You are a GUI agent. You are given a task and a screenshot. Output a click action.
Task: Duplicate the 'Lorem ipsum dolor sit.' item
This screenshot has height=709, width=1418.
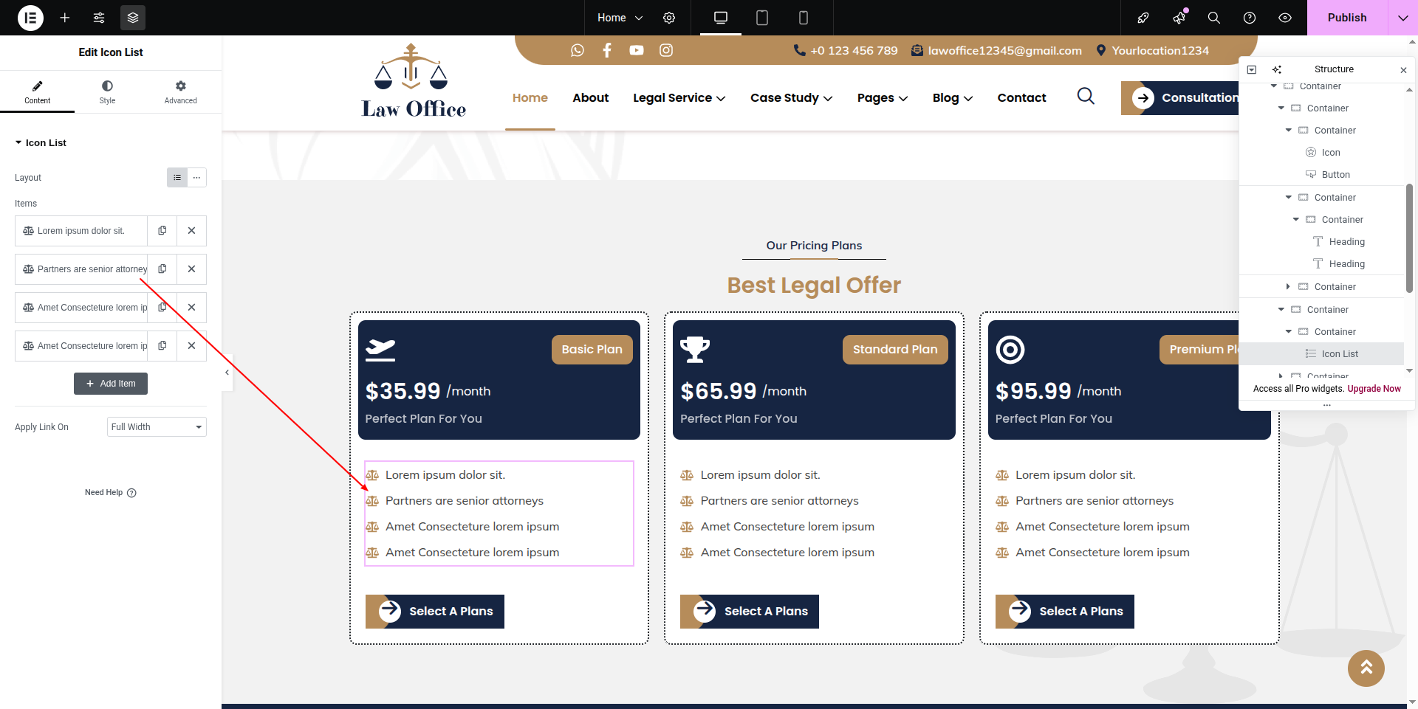162,231
